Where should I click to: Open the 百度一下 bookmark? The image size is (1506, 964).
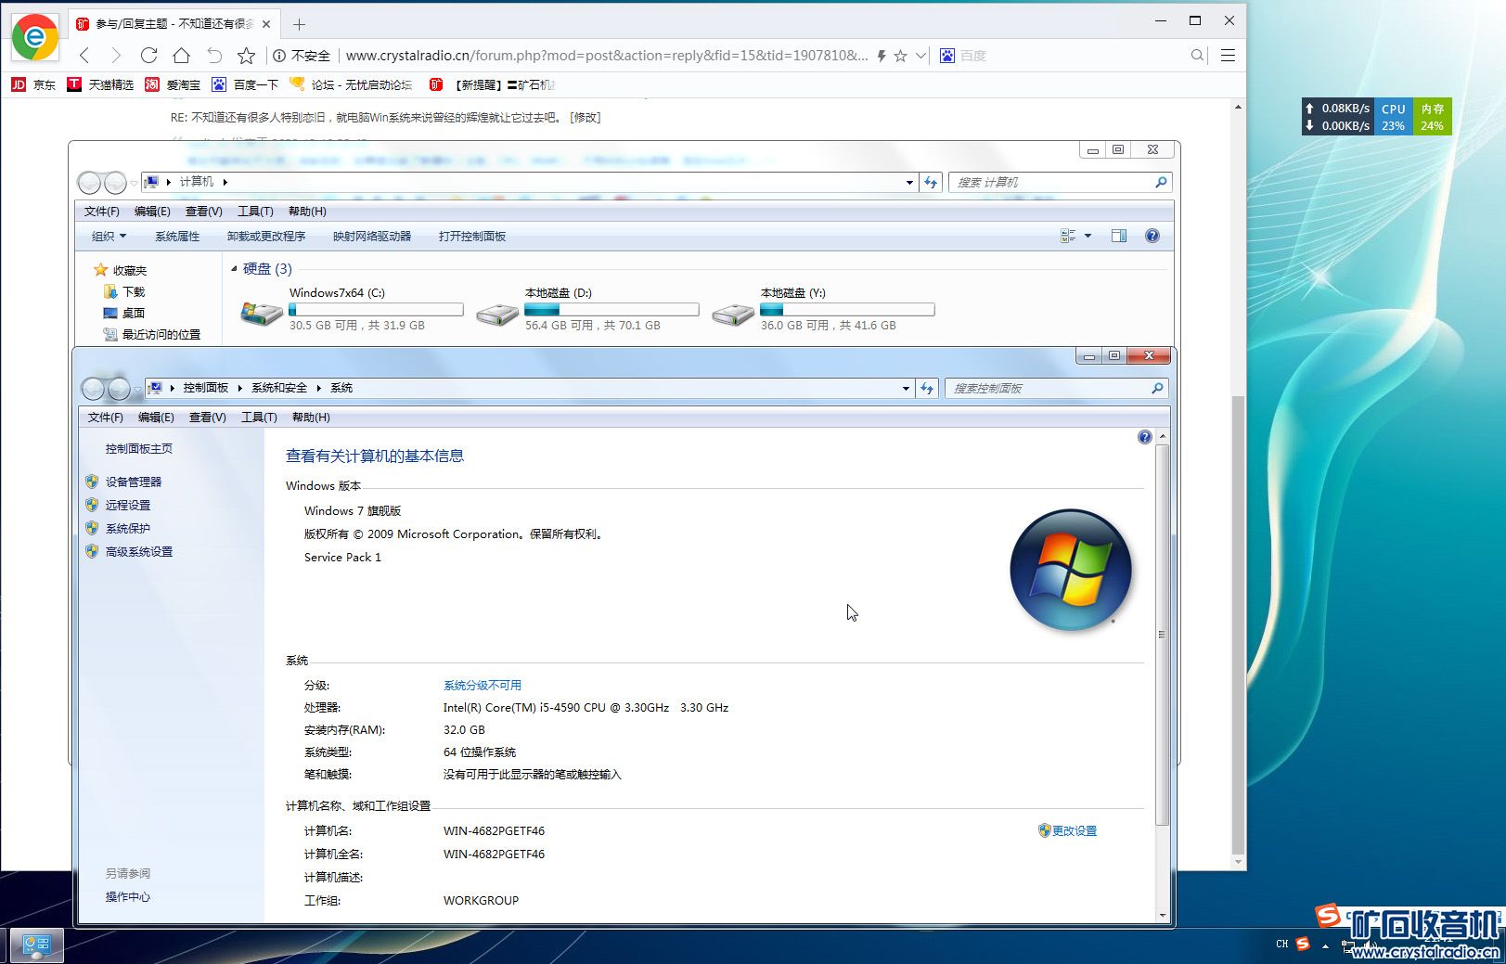click(x=245, y=84)
